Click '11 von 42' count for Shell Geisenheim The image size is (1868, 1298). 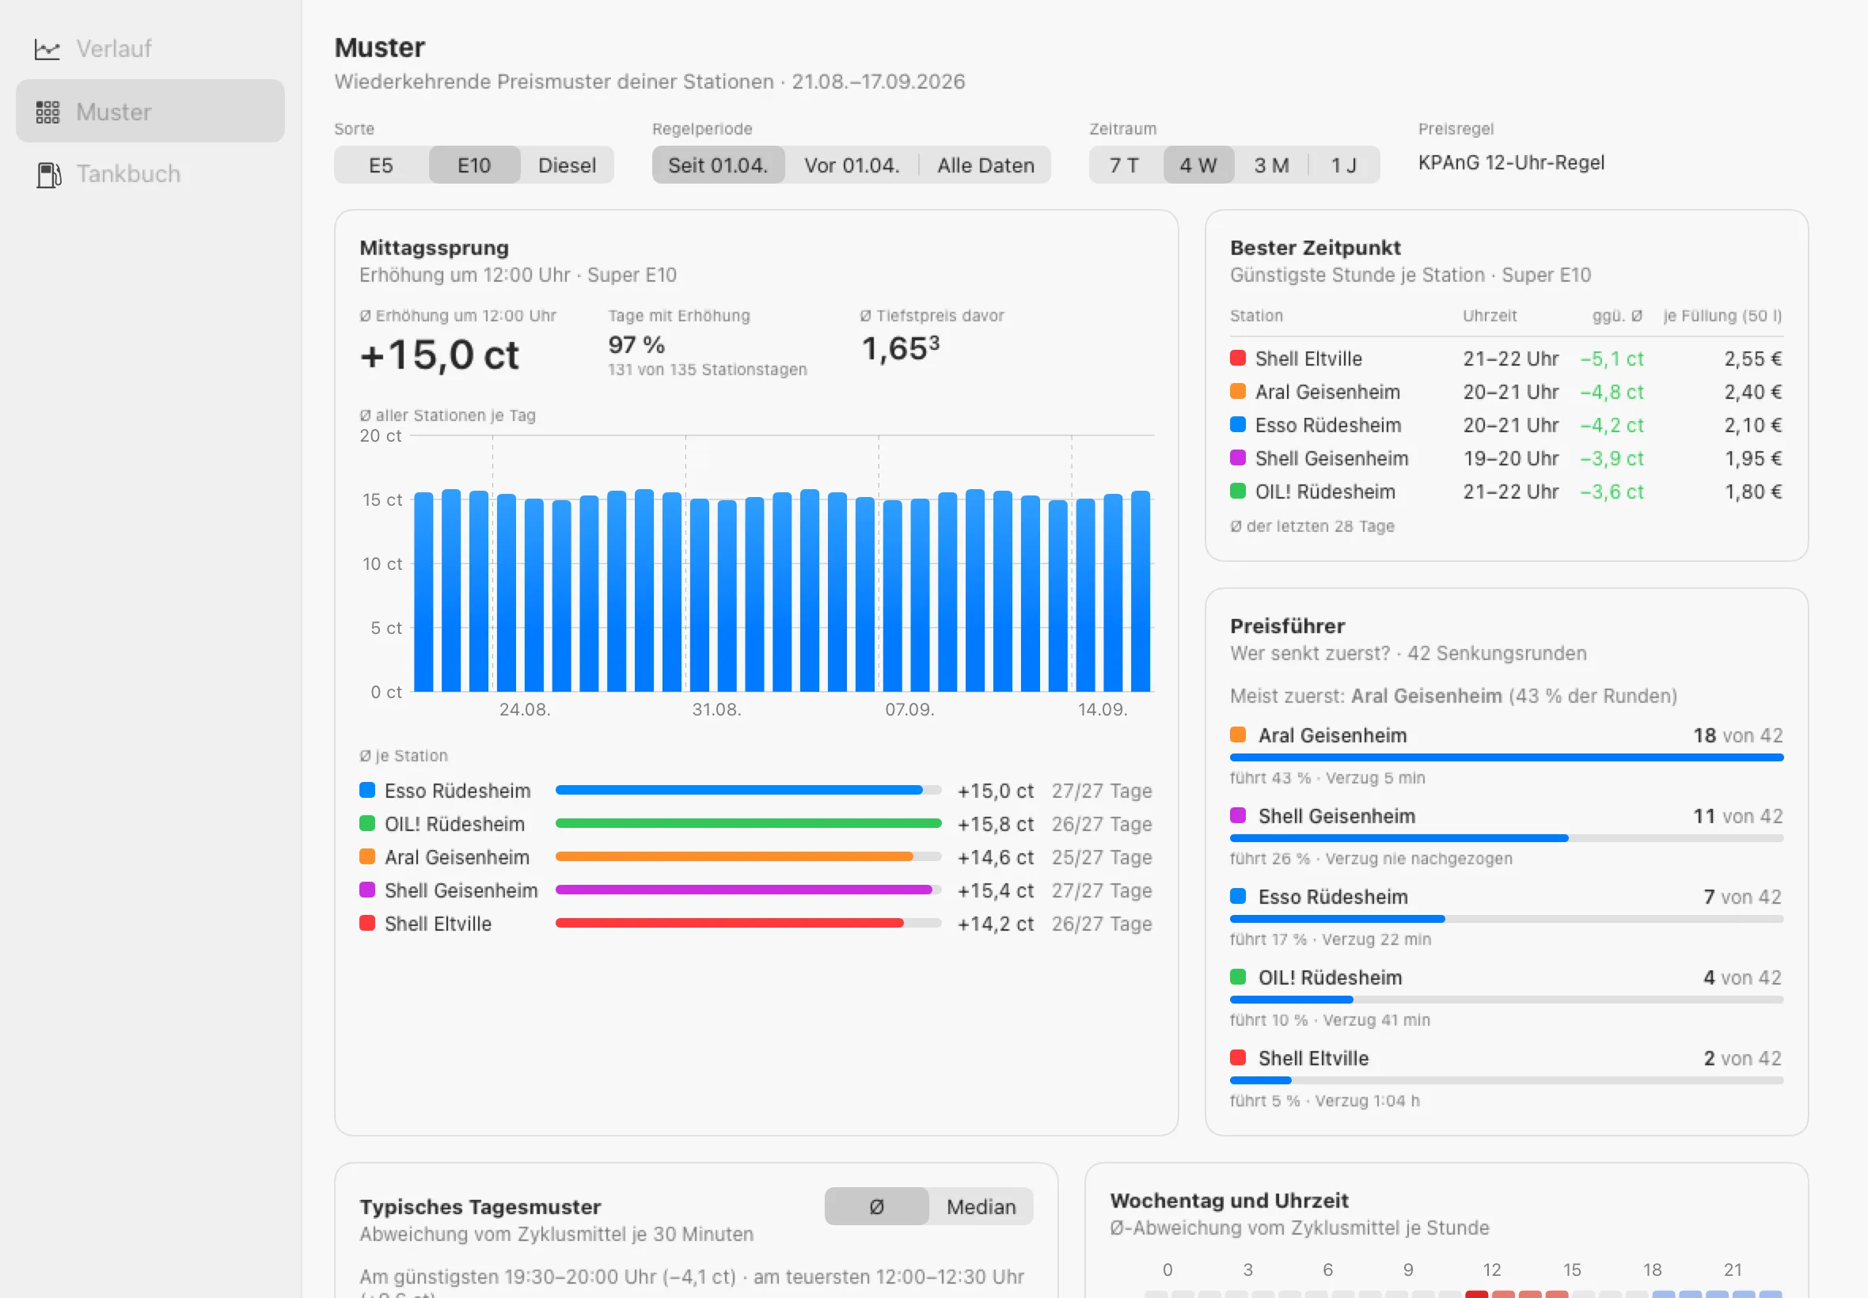1738,816
